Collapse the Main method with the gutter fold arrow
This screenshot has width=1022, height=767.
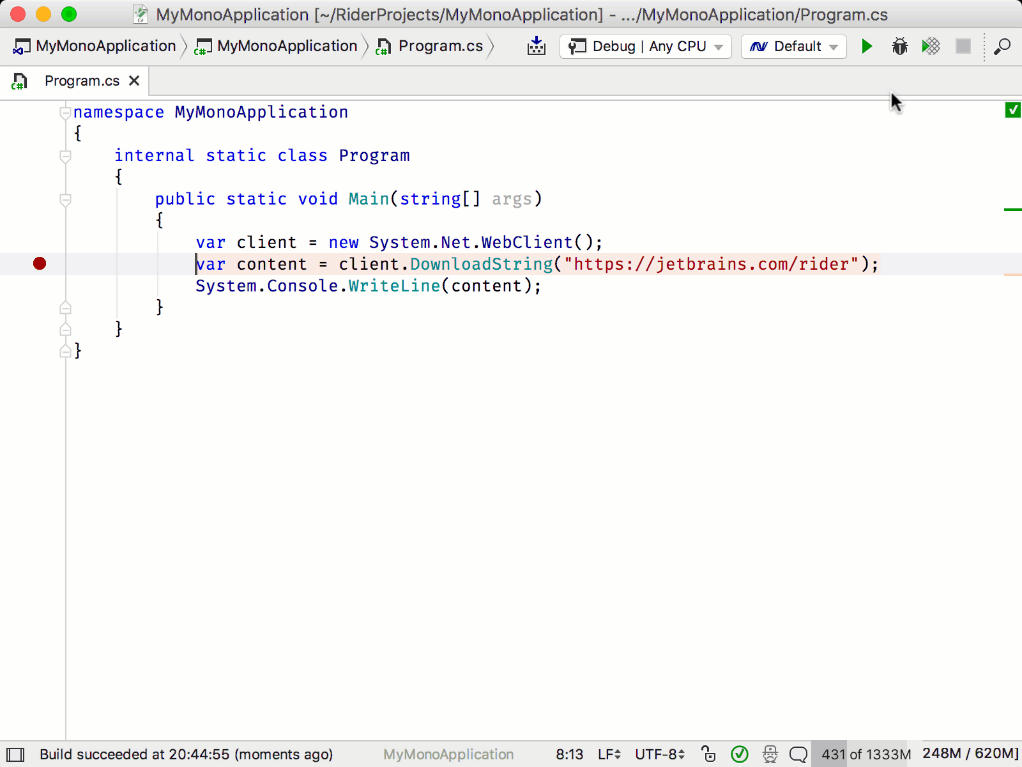65,199
